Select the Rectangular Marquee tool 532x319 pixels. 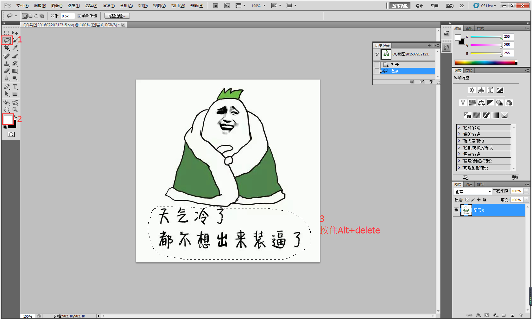click(7, 33)
